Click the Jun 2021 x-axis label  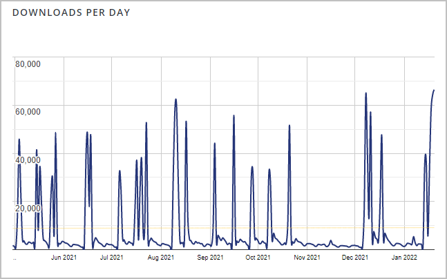pyautogui.click(x=64, y=258)
